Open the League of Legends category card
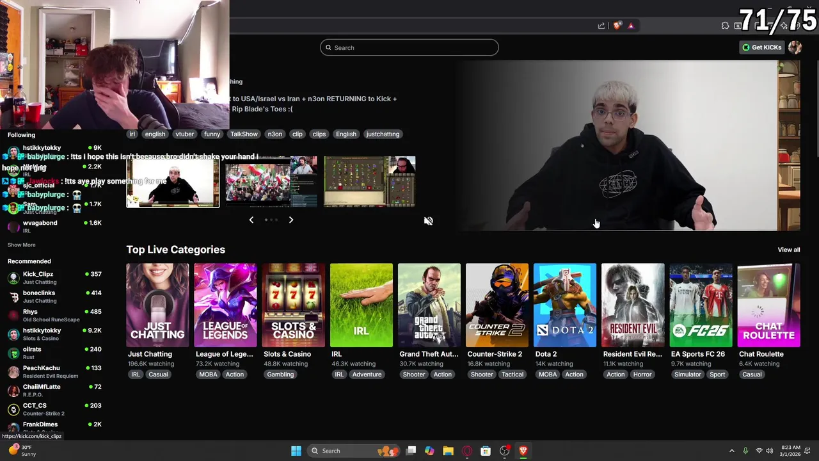The height and width of the screenshot is (461, 819). pos(225,305)
